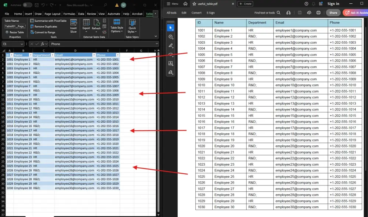Screen dimensions: 368x217
Task: Click the Ask AI Assistant button
Action: (x=357, y=12)
